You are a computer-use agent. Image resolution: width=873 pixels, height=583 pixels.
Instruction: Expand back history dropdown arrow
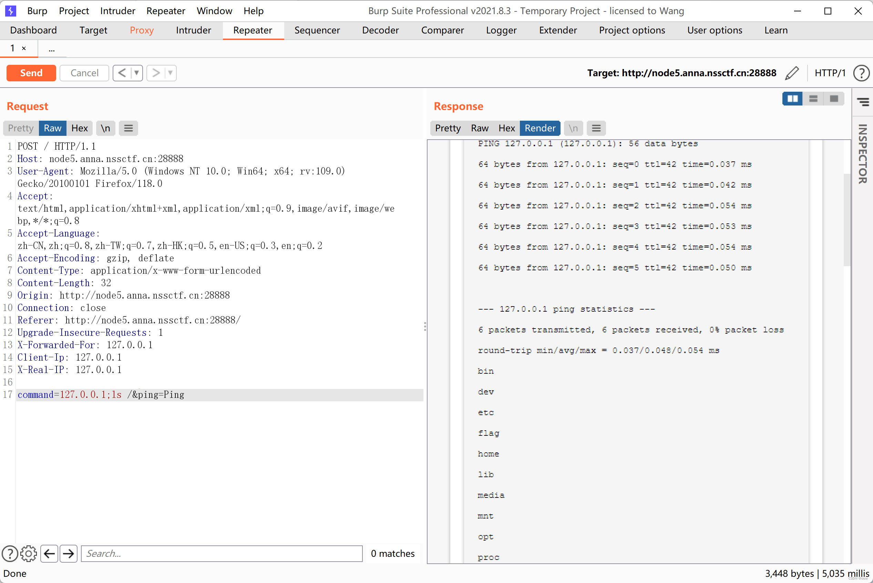pyautogui.click(x=136, y=73)
